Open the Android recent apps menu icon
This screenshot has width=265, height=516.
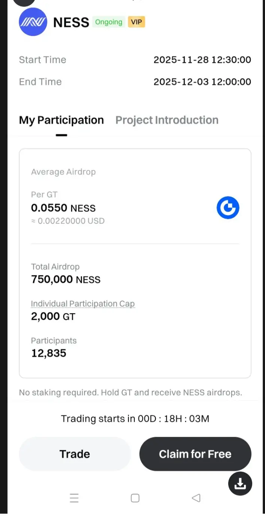tap(74, 498)
